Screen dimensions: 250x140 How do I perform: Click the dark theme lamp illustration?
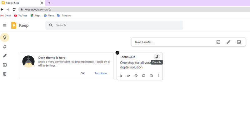[x=28, y=61]
